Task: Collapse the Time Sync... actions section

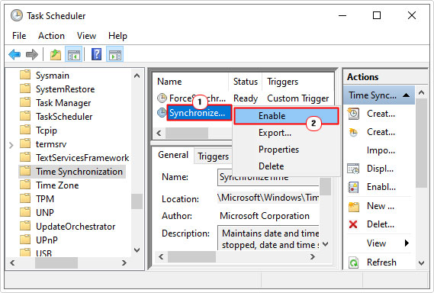Action: point(407,95)
